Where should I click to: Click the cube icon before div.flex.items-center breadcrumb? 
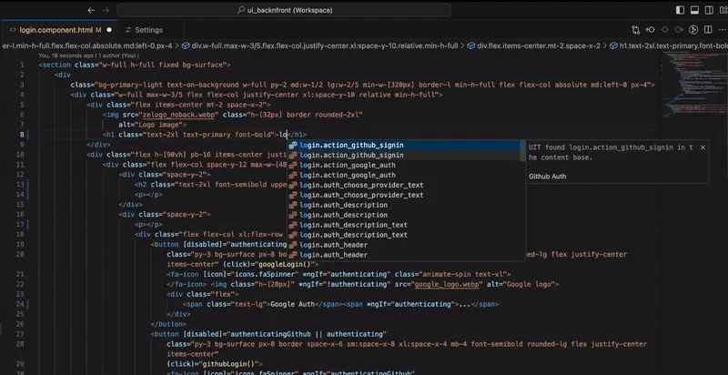(470, 46)
